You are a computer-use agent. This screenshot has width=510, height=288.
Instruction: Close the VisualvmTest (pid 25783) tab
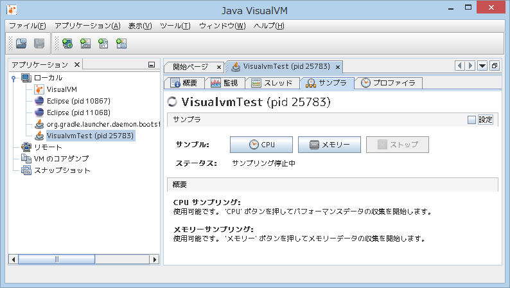[x=338, y=67]
